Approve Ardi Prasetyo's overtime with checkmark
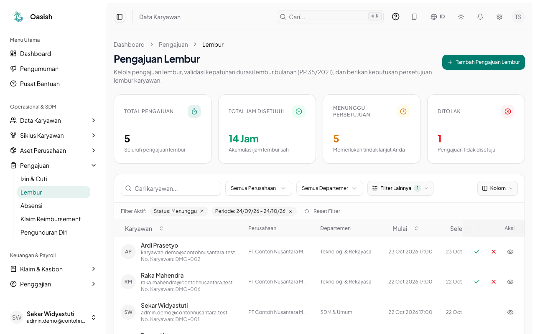This screenshot has height=334, width=535. pos(477,252)
